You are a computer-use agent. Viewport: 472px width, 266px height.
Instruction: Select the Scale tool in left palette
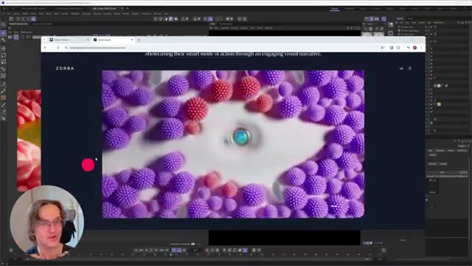coord(4,62)
